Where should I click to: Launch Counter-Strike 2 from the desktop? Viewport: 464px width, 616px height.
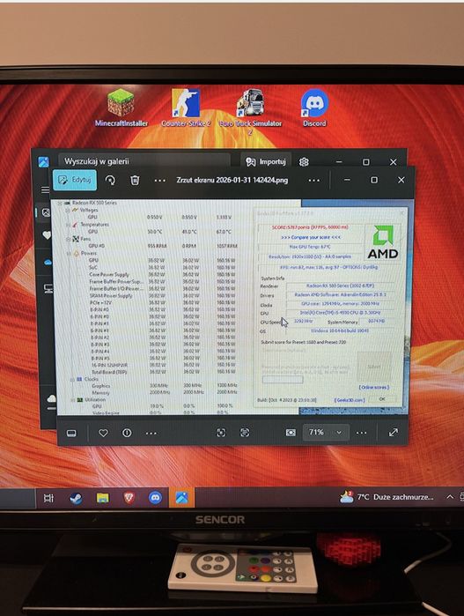click(186, 108)
